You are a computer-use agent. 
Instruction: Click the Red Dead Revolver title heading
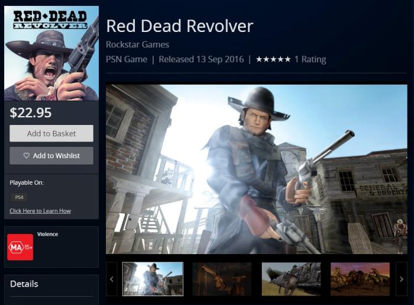click(x=180, y=26)
